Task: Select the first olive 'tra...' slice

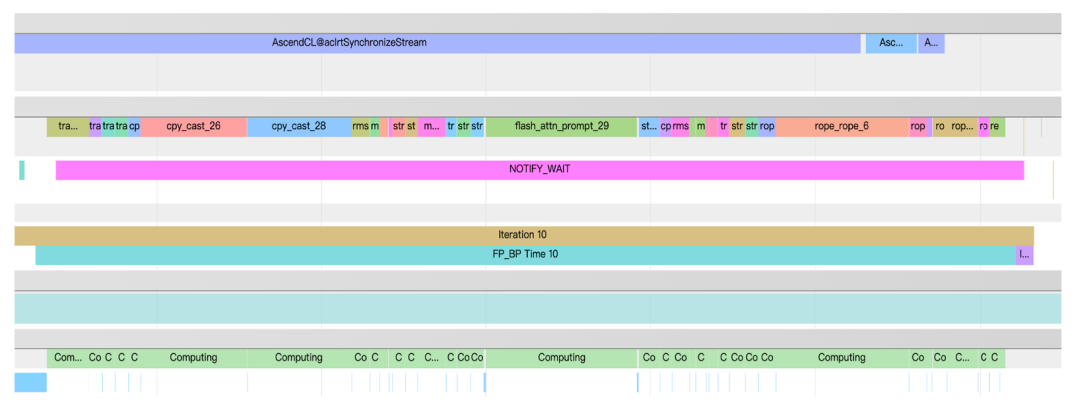Action: click(67, 127)
